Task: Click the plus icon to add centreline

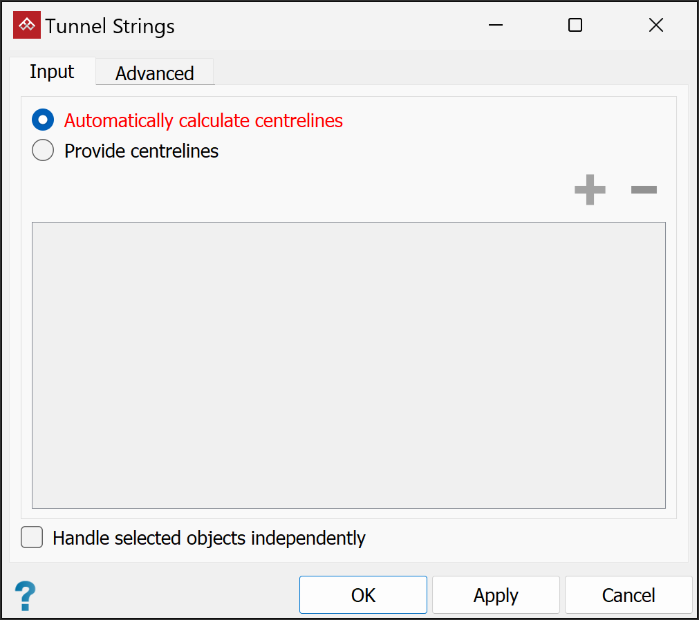Action: coord(590,189)
